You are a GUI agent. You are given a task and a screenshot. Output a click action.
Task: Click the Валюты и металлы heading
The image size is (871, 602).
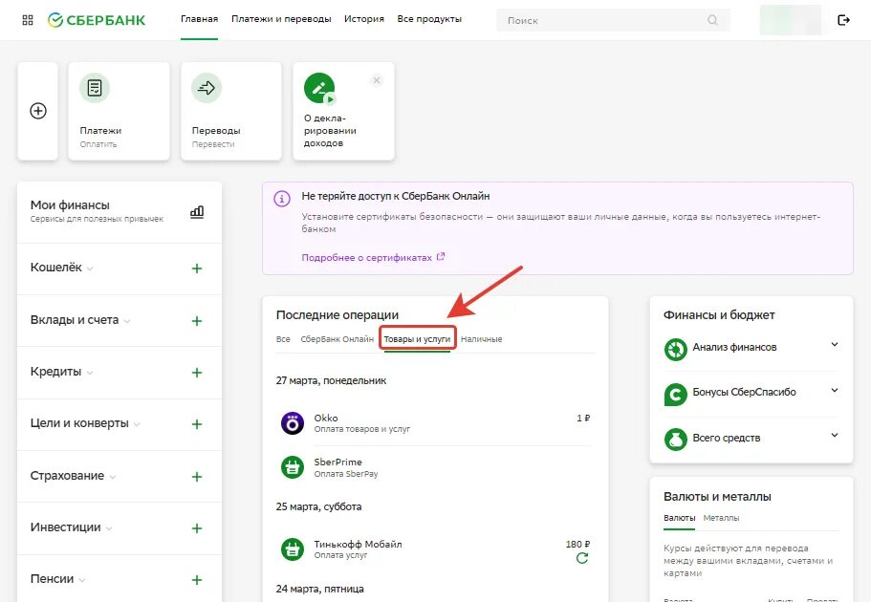(717, 497)
